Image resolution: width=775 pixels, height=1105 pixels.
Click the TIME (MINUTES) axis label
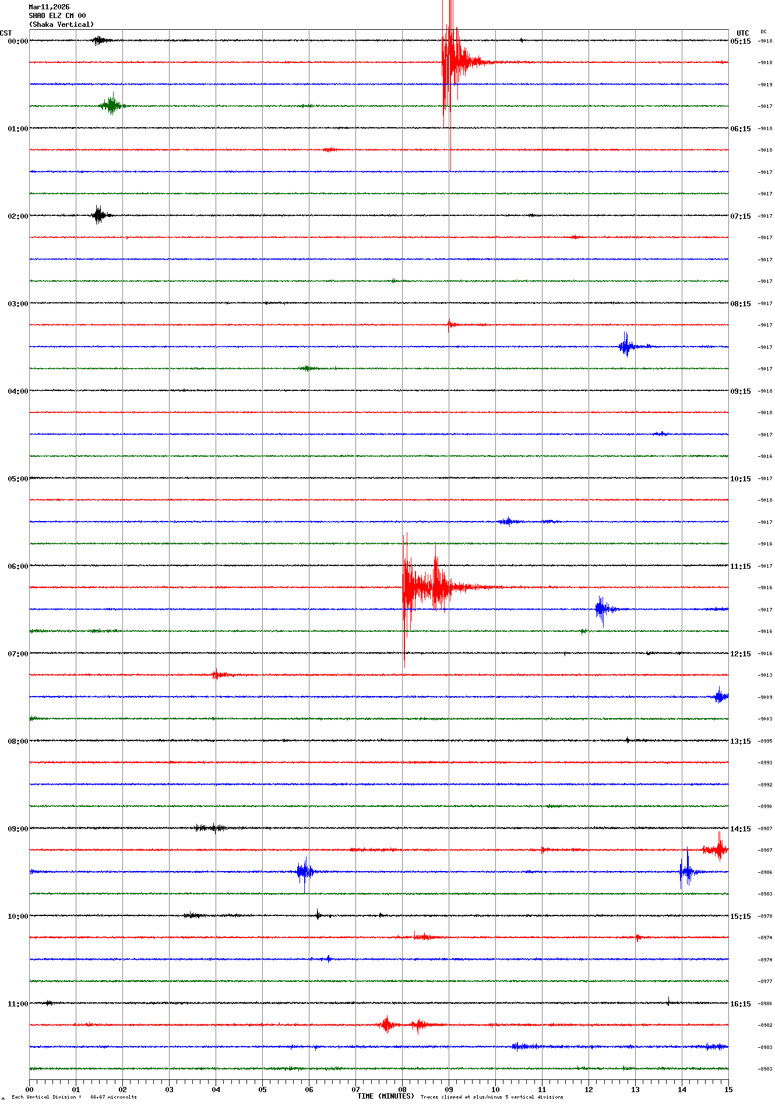click(386, 1096)
